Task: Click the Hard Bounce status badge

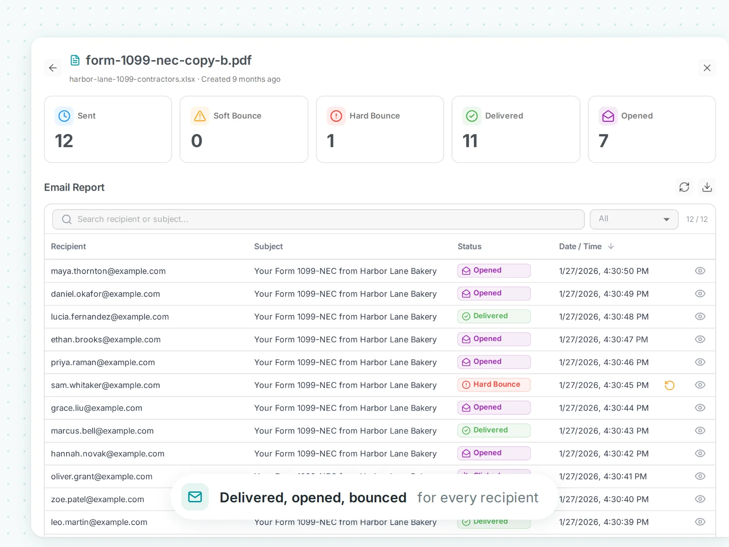Action: tap(494, 385)
